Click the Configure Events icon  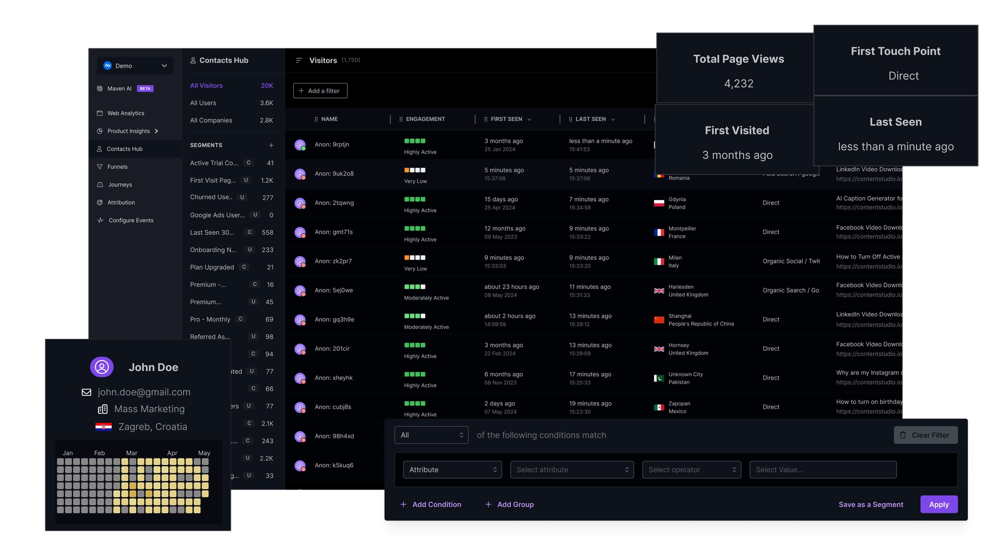pyautogui.click(x=100, y=221)
